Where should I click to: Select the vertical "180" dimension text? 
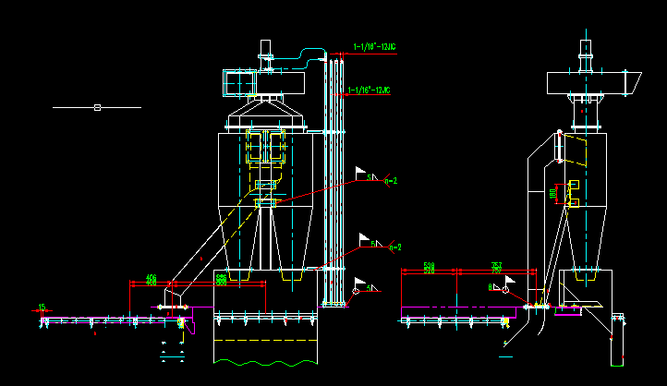point(552,194)
